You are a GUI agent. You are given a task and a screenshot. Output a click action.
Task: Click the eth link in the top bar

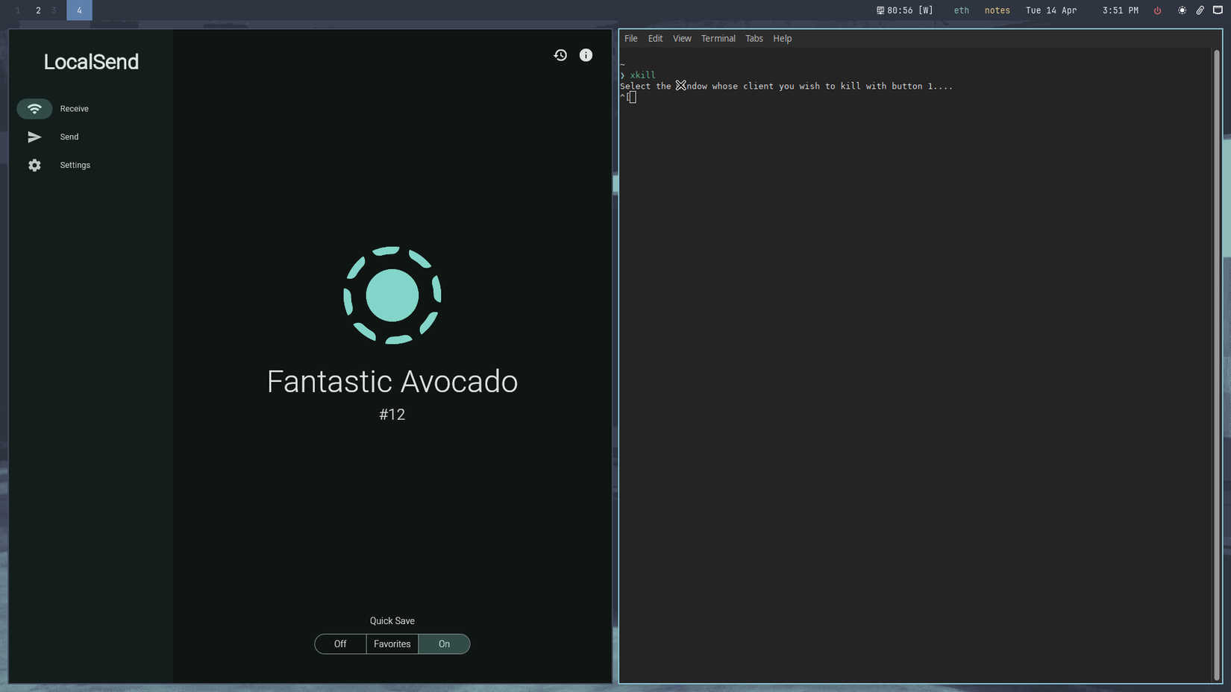961,10
